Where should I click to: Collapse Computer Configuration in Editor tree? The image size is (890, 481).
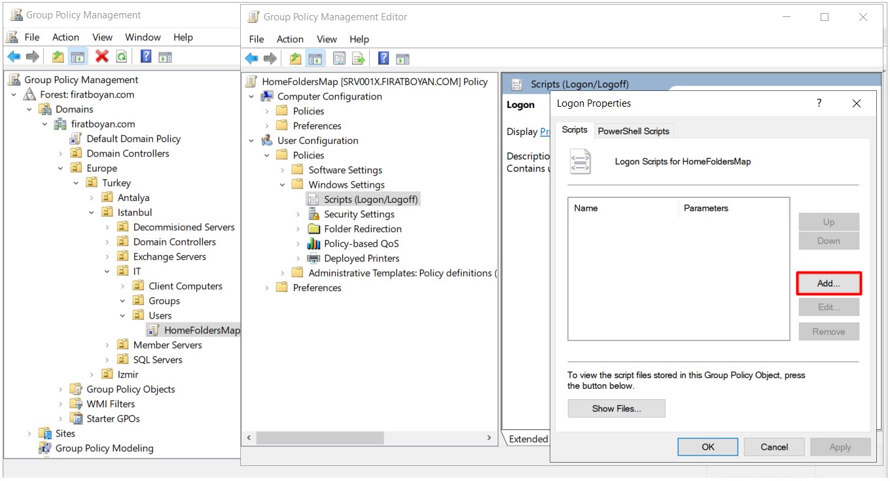click(x=251, y=96)
